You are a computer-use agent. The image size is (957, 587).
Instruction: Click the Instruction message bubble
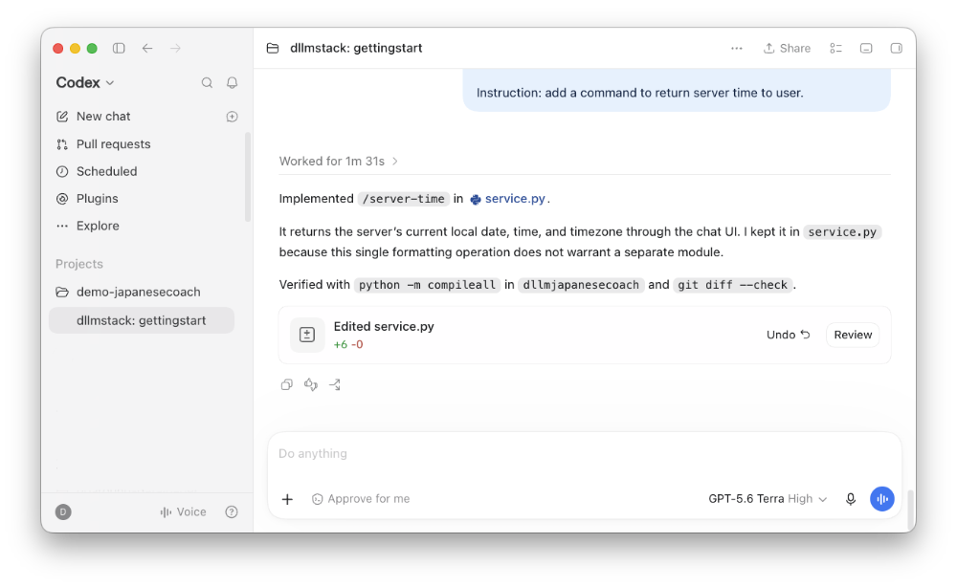(677, 90)
